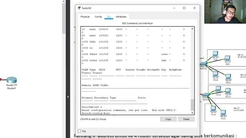Click the Vlan 12 label in topology
Viewport: 246px width, 138px height.
click(x=240, y=55)
